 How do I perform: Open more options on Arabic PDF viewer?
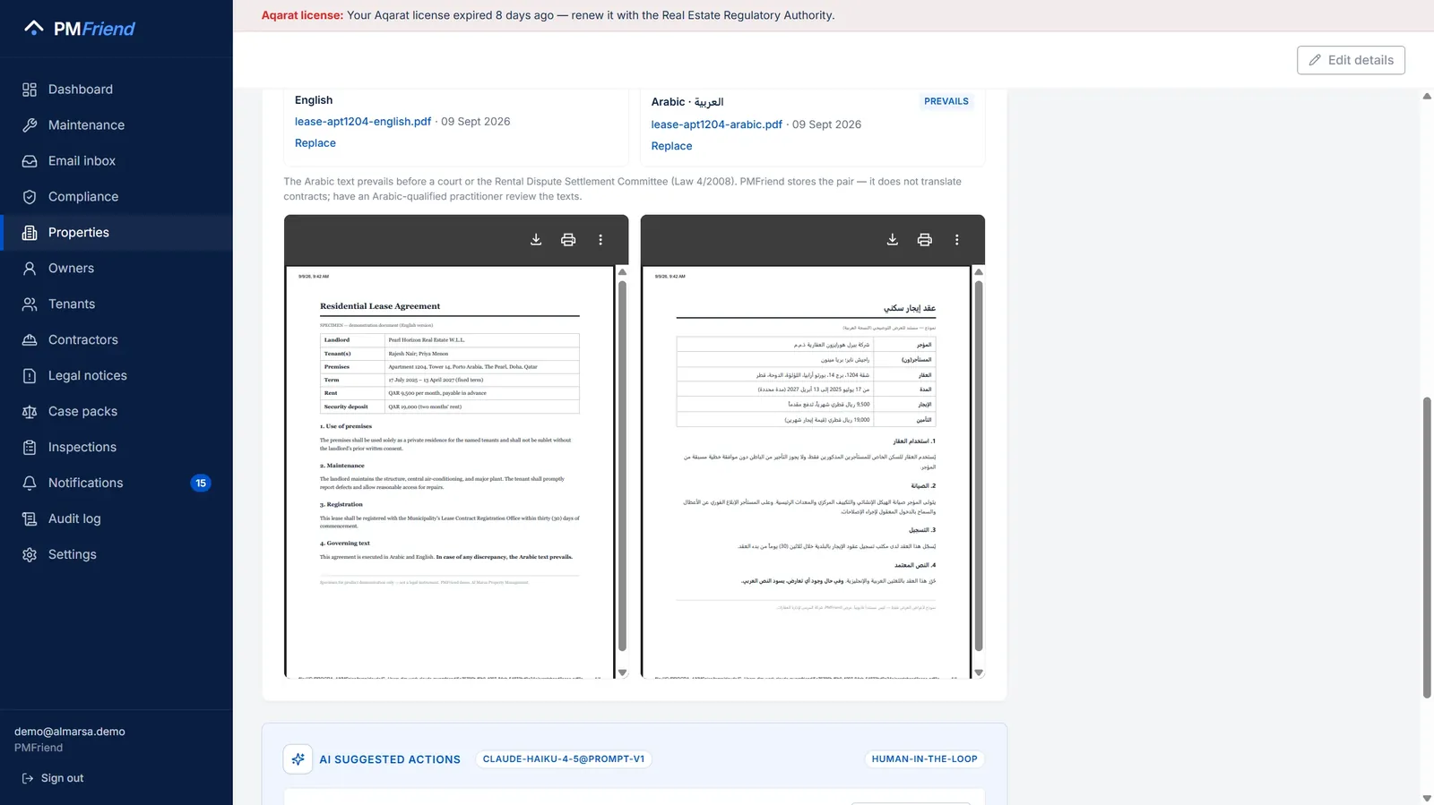pos(957,239)
